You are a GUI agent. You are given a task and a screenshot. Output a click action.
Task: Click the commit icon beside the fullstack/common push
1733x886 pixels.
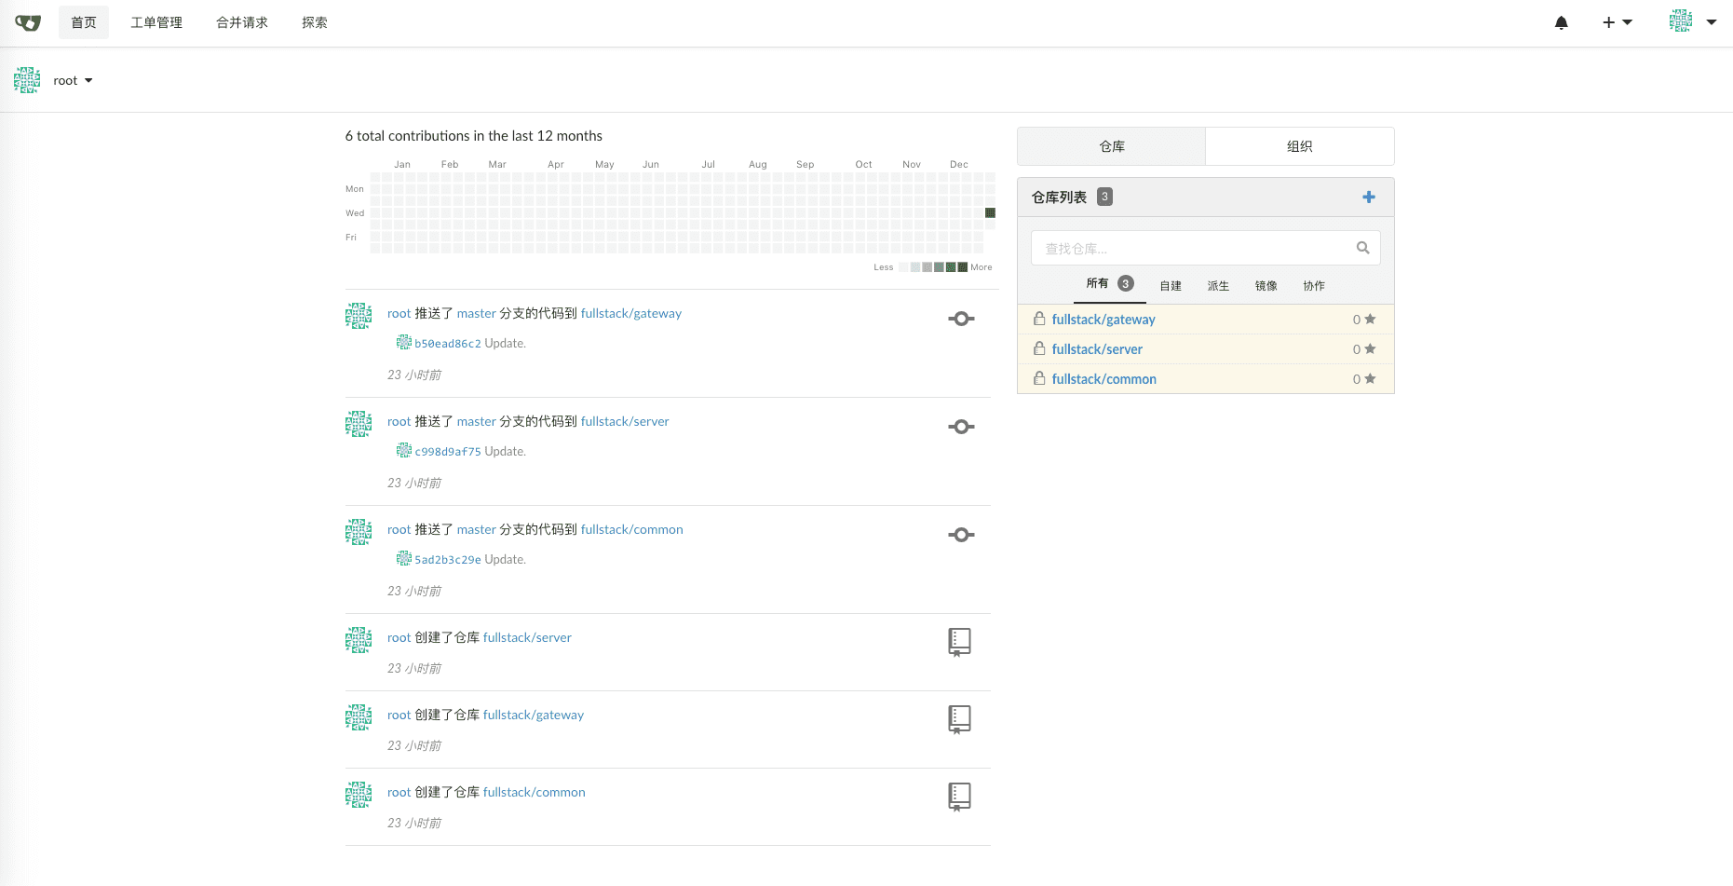point(961,535)
